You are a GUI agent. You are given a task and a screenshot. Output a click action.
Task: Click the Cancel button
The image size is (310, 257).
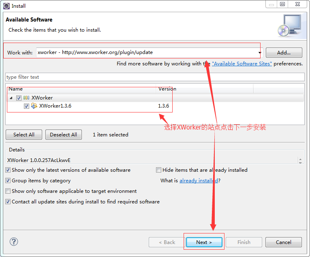pos(284,242)
